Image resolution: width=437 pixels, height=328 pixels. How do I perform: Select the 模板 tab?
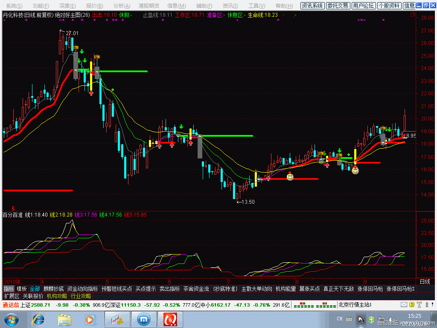[x=21, y=289]
